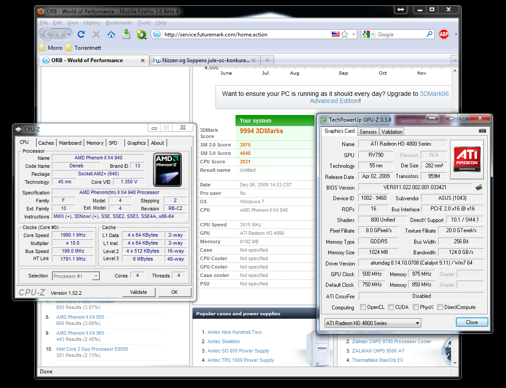
Task: Switch to the Mainboard tab in CPU-Z
Action: pos(70,143)
